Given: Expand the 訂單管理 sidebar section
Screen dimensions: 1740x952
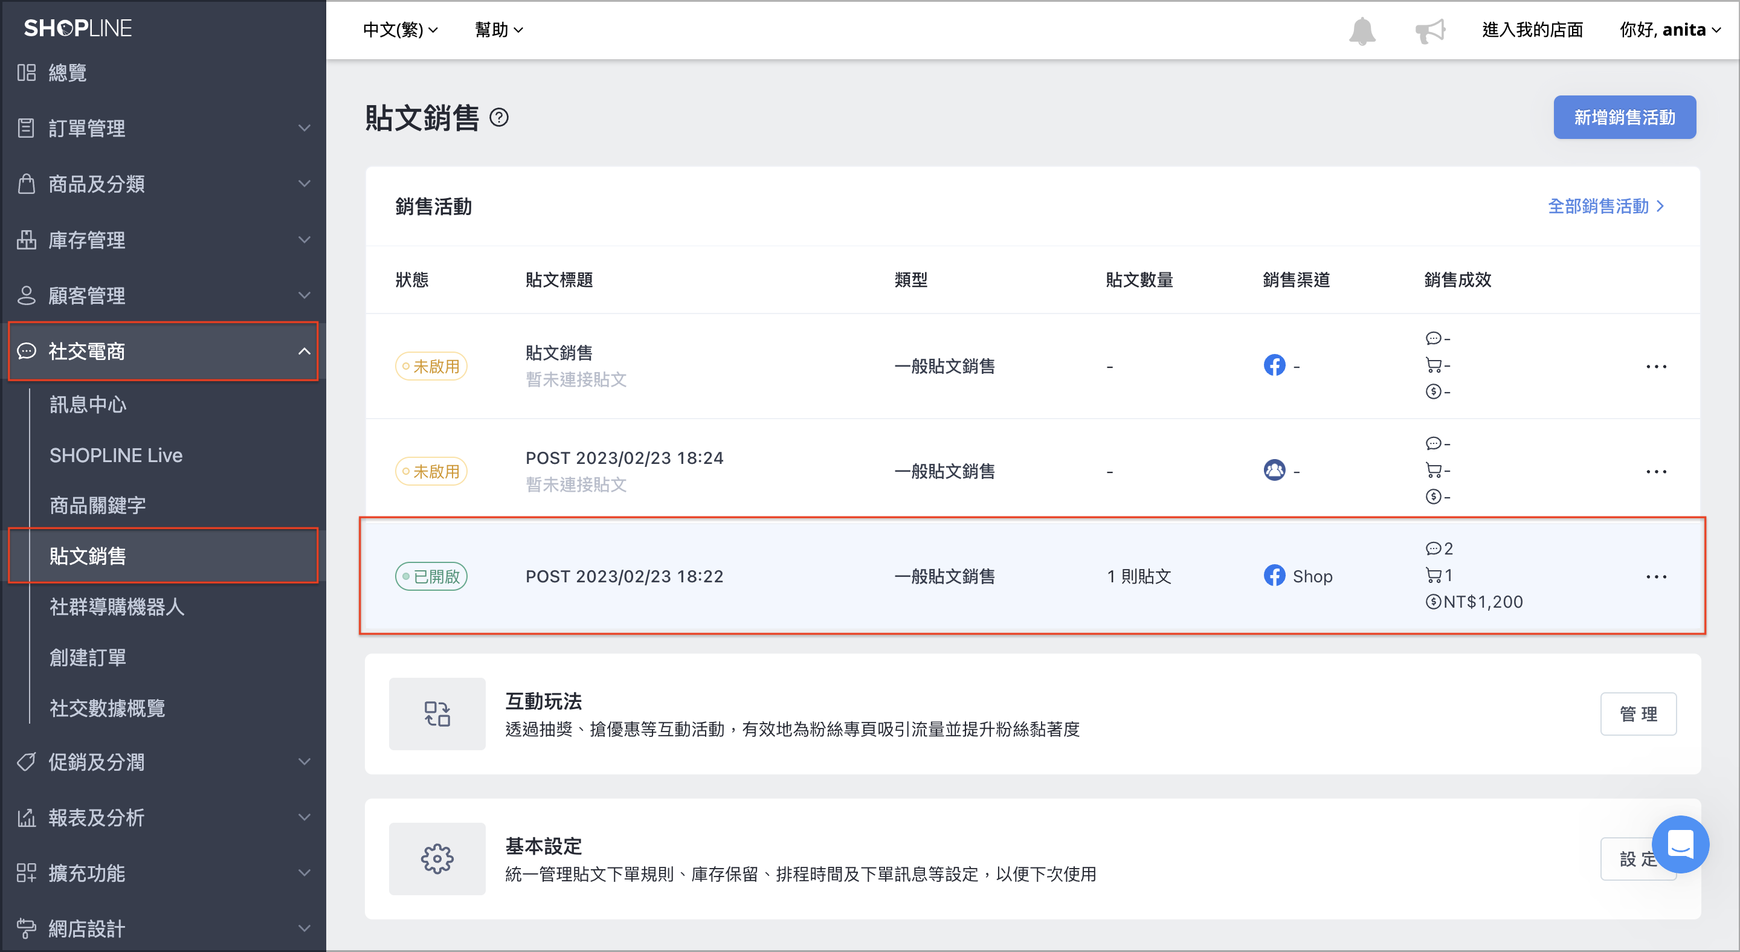Looking at the screenshot, I should [163, 127].
